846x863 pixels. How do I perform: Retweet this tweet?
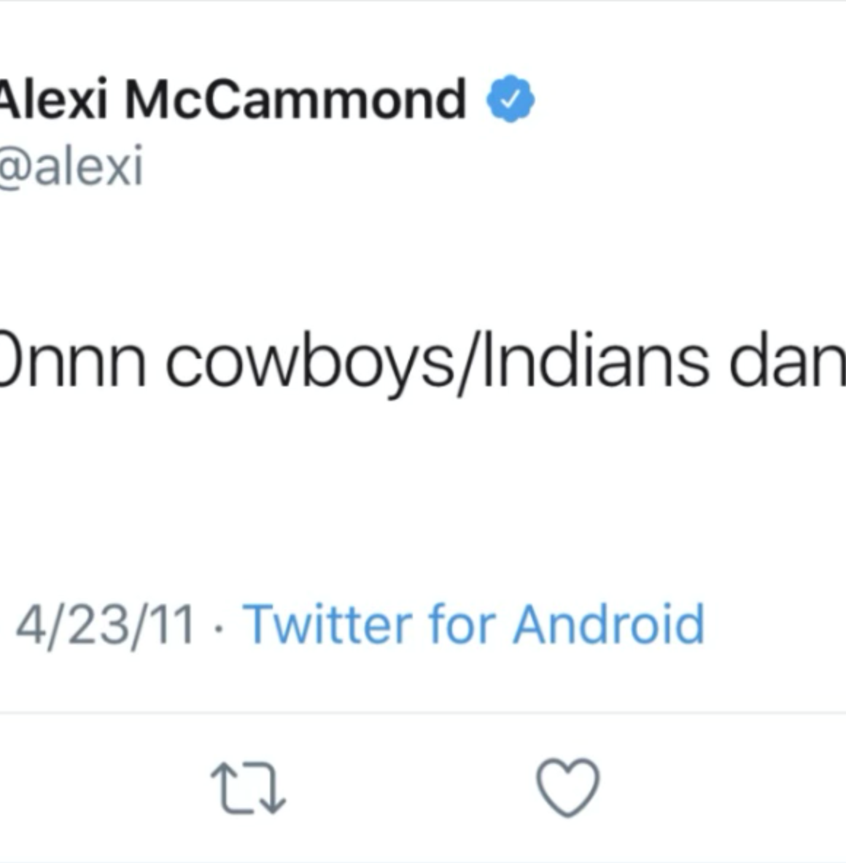pyautogui.click(x=248, y=787)
